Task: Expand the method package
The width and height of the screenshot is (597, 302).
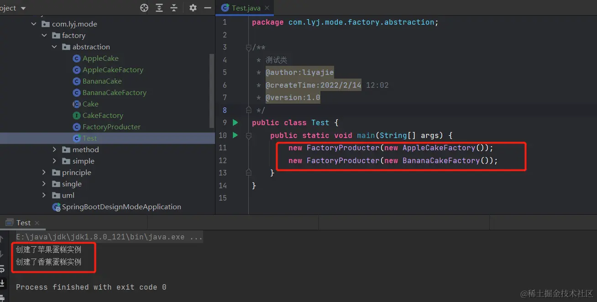Action: coord(54,149)
